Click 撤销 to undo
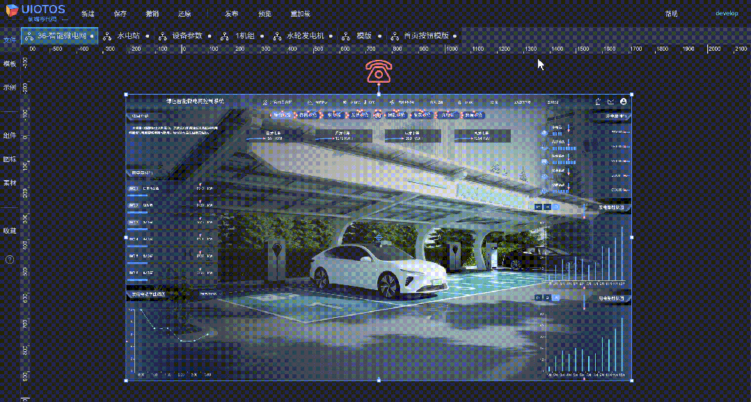Viewport: 751px width, 402px height. (152, 13)
